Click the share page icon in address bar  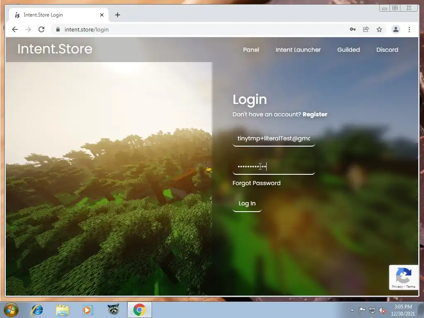(366, 29)
